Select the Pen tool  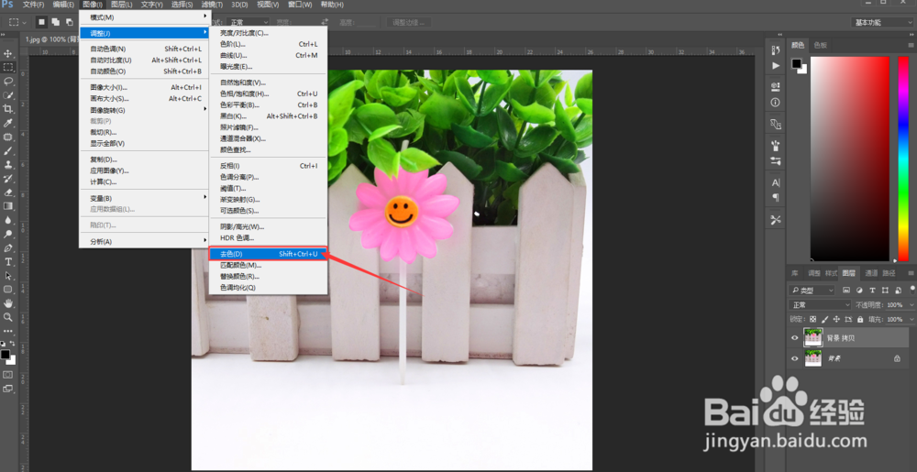tap(8, 247)
